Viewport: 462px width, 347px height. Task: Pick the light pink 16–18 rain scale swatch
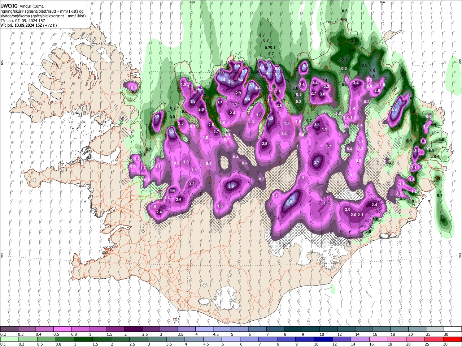pos(379,339)
